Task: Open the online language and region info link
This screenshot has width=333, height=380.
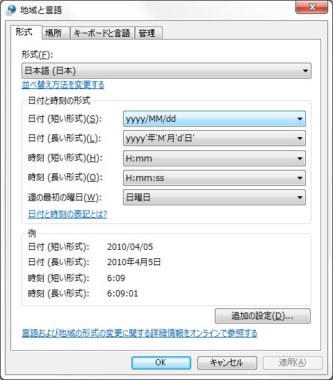Action: (x=140, y=333)
